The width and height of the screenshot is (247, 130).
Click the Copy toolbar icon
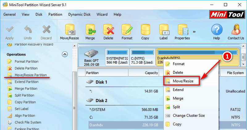[145, 29]
